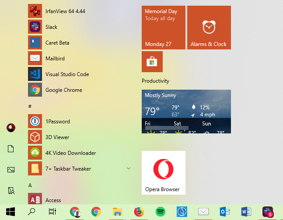
Task: Open File Explorer from taskbar
Action: pyautogui.click(x=118, y=212)
